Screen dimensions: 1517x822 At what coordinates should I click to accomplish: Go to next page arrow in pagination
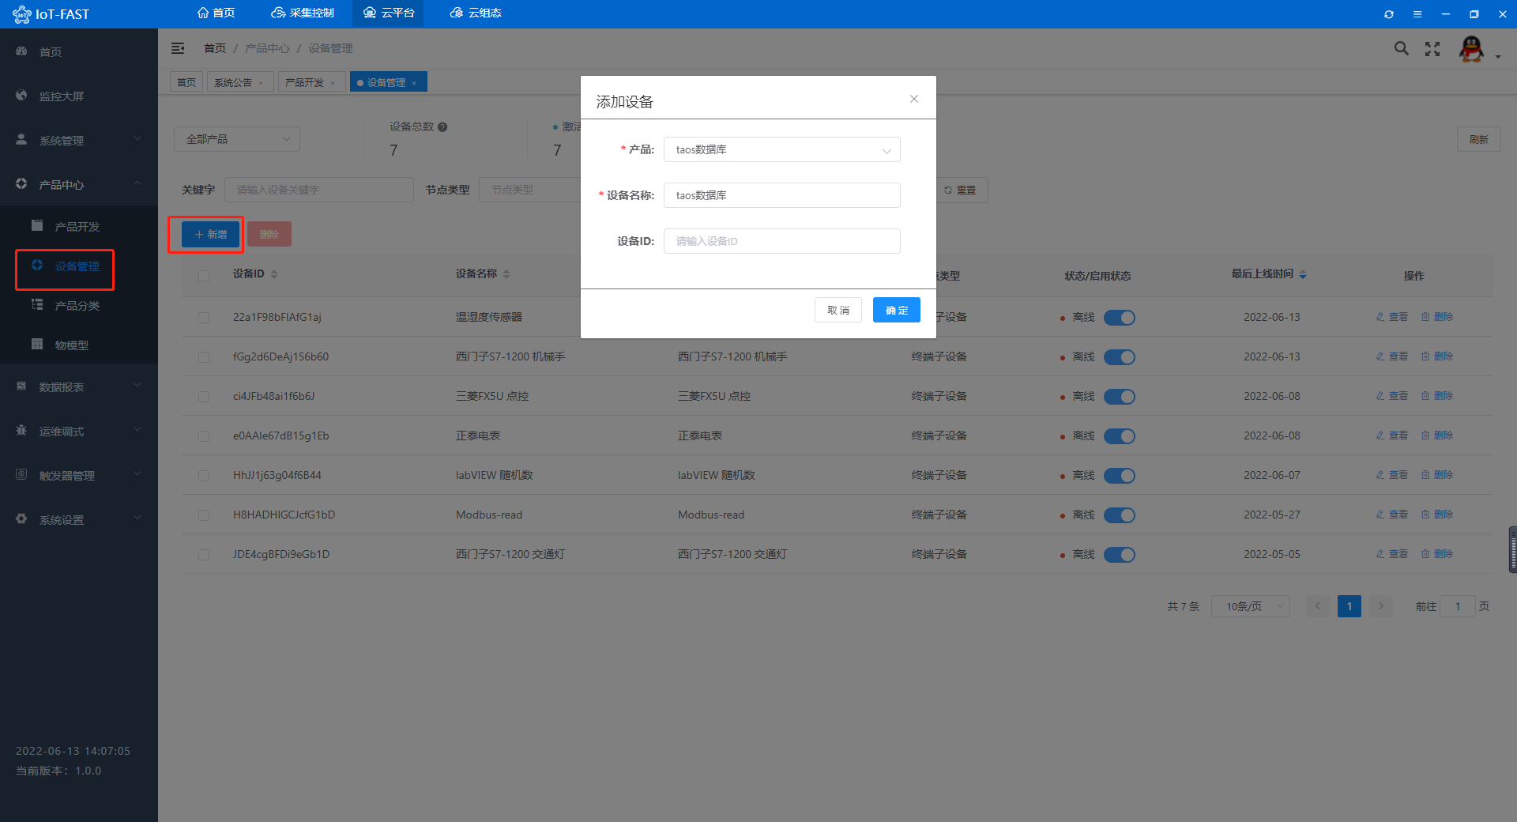(1380, 606)
